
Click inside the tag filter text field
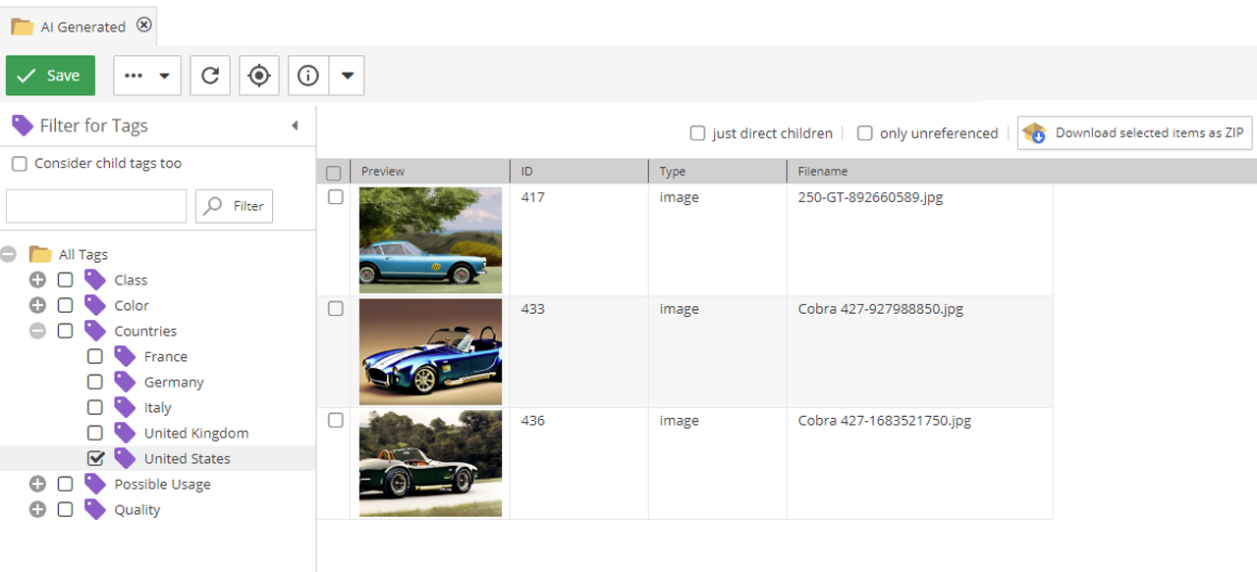95,206
